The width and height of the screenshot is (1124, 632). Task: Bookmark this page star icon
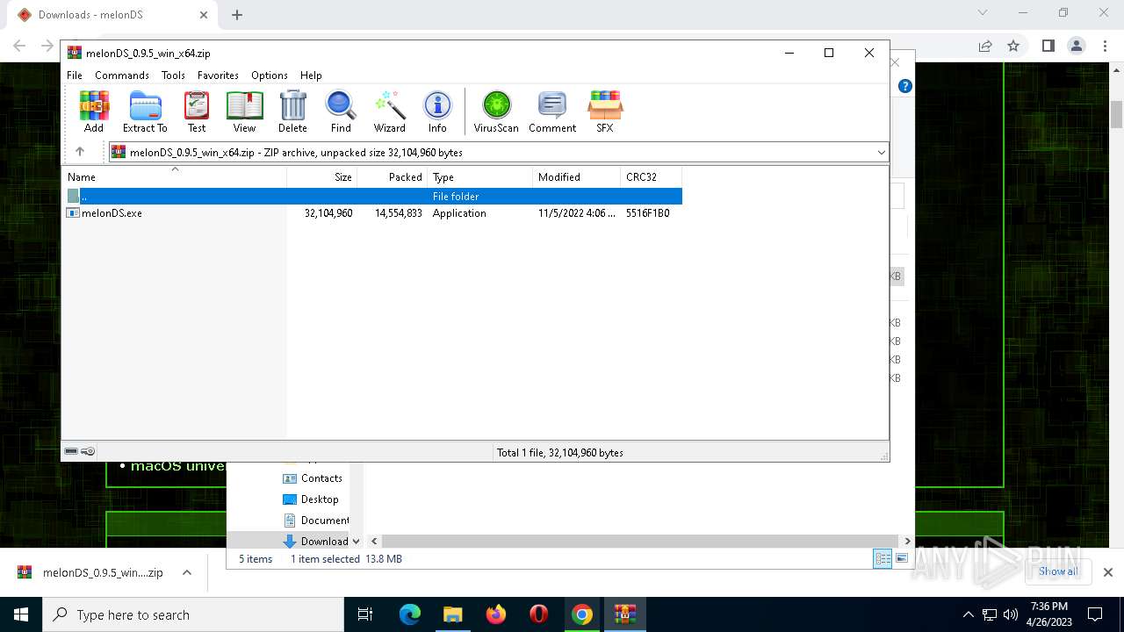1013,46
